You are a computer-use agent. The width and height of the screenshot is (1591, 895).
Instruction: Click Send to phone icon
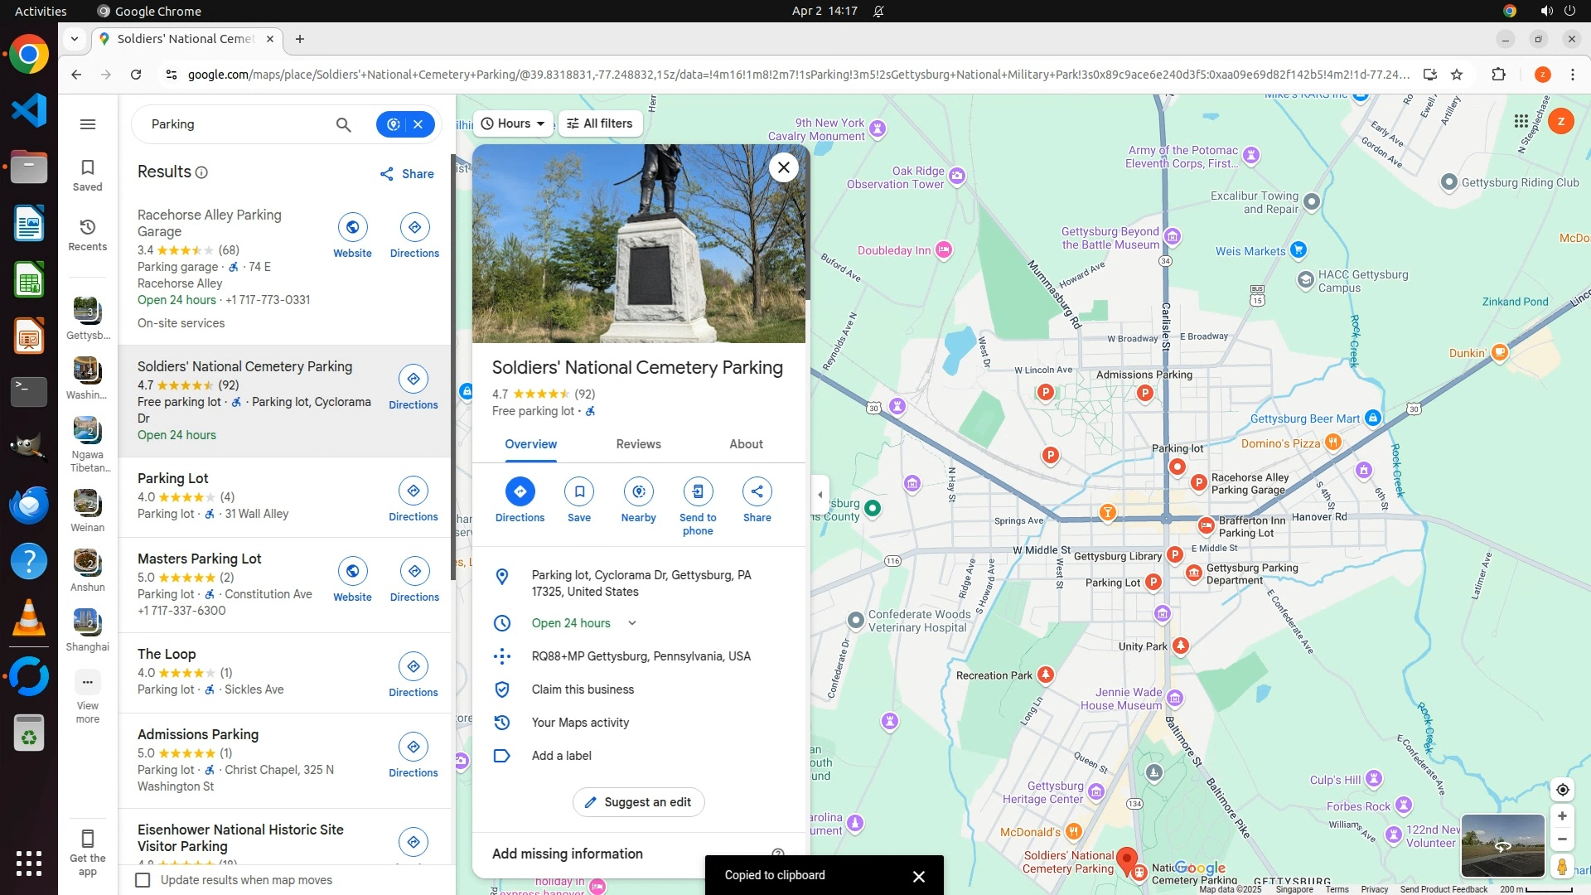698,491
